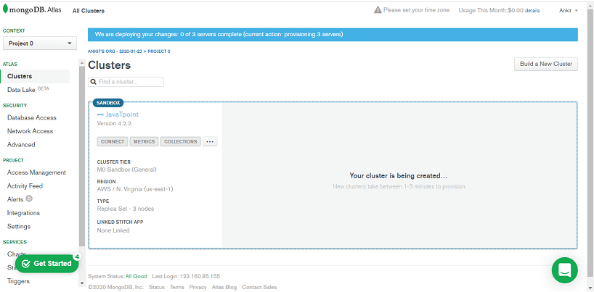Click 'Usage This Month:$0.00' text

(x=491, y=11)
